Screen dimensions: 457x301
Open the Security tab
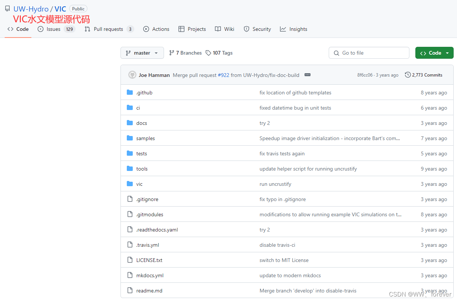tap(257, 29)
